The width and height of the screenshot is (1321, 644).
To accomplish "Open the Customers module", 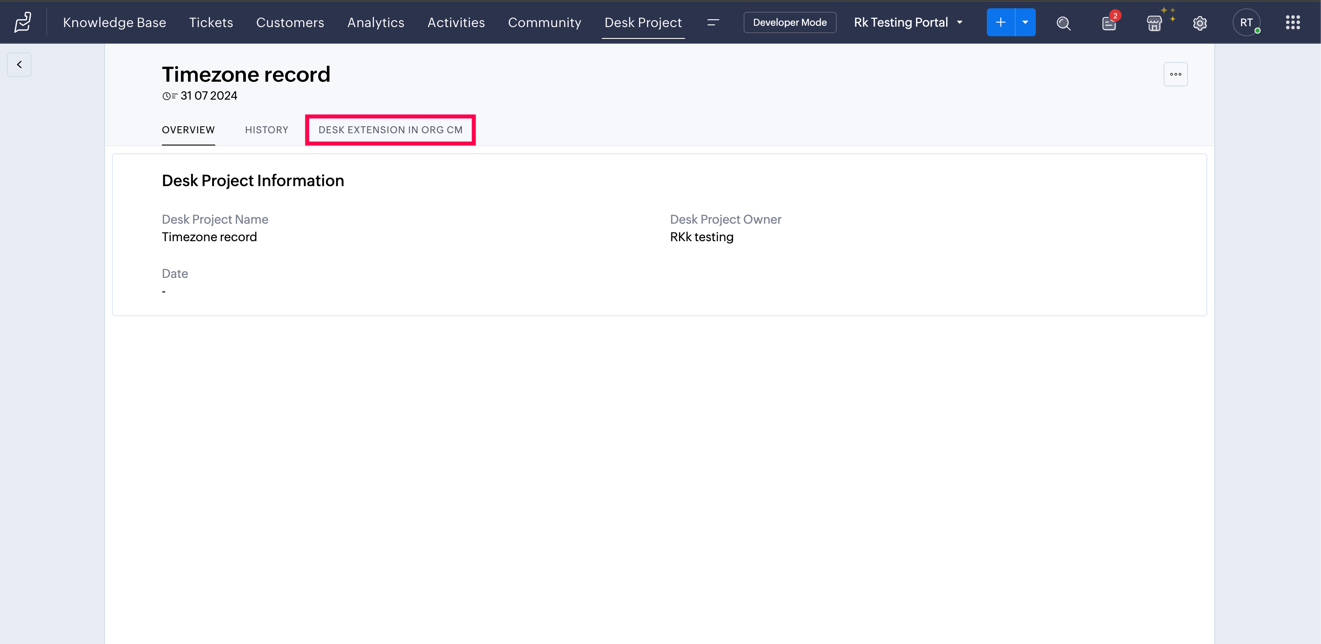I will tap(290, 23).
